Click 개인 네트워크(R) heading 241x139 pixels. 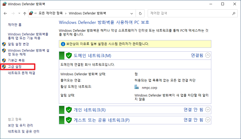click(90, 110)
